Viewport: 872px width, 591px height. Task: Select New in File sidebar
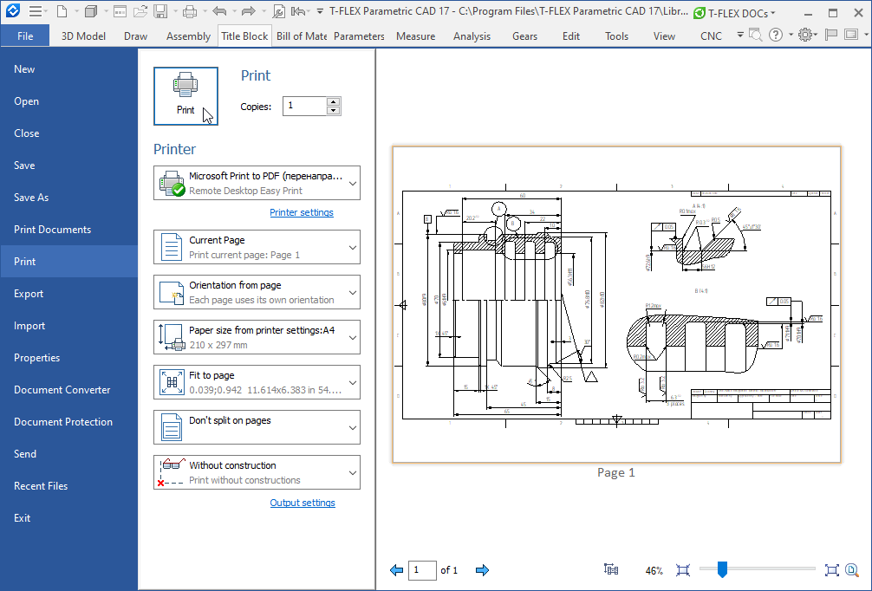pos(69,69)
